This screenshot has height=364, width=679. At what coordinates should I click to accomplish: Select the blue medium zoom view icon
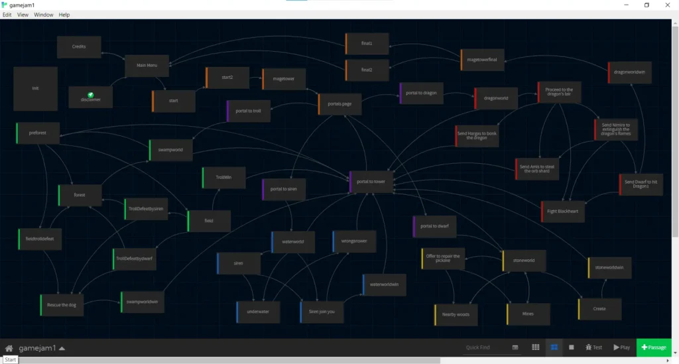tap(554, 347)
